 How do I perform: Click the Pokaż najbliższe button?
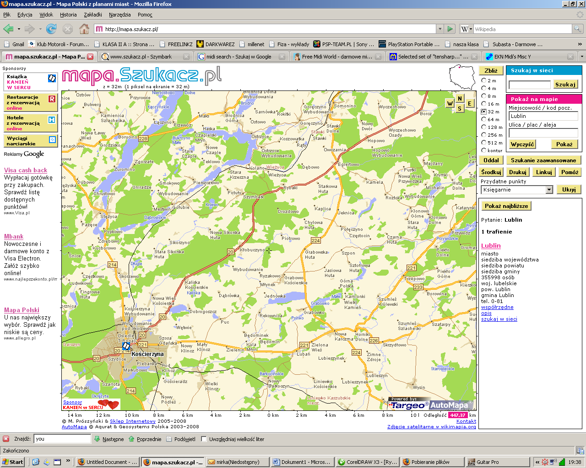[506, 206]
